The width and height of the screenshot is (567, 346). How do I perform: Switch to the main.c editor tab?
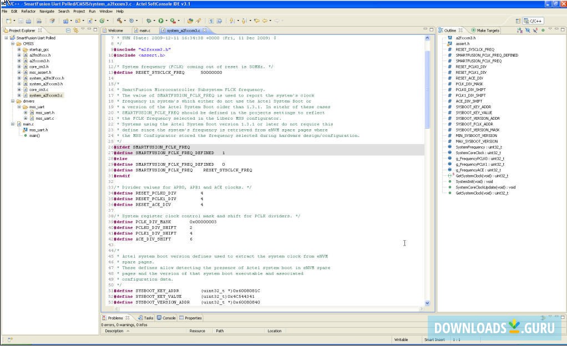tap(144, 30)
